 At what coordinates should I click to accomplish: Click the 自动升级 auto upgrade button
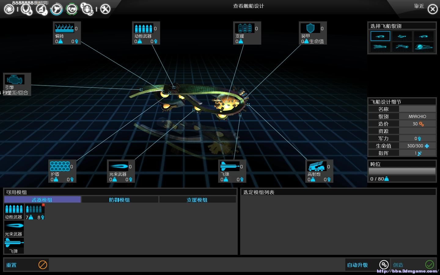(368, 265)
